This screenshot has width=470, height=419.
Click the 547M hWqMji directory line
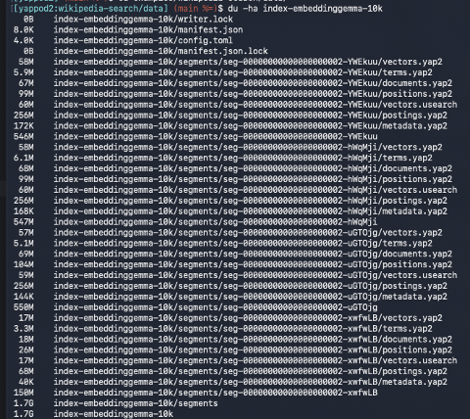(195, 222)
